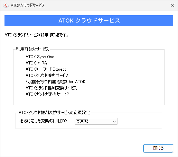Select ATOKキーワードExpress service entry

[46, 69]
